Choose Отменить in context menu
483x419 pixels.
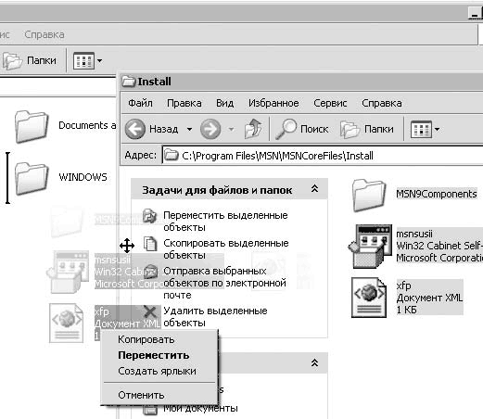click(x=141, y=395)
